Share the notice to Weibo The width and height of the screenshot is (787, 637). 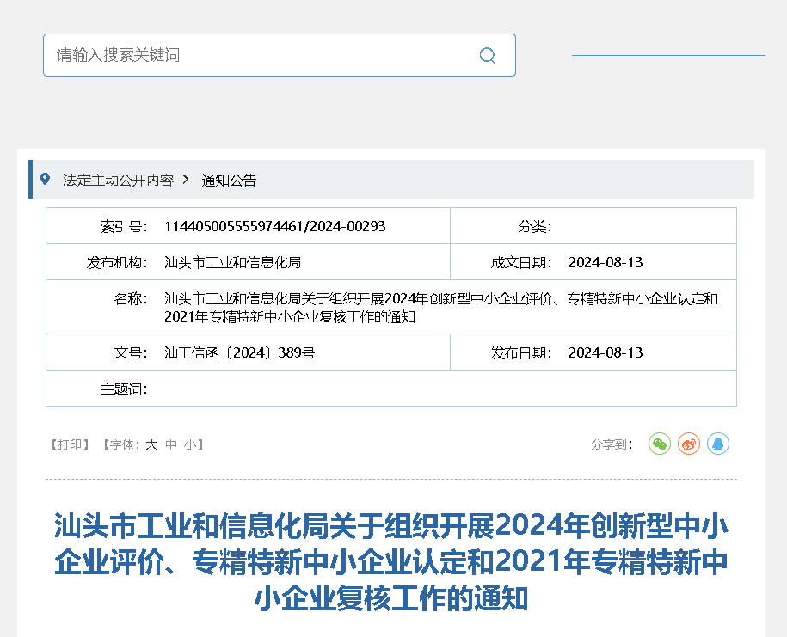(689, 444)
